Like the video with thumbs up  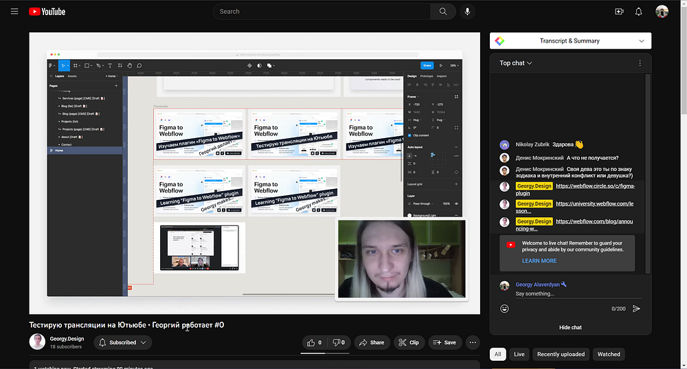coord(315,342)
